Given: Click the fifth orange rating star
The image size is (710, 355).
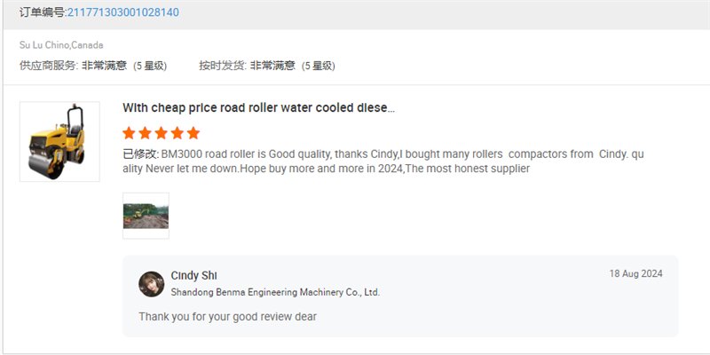Looking at the screenshot, I should click(x=193, y=133).
